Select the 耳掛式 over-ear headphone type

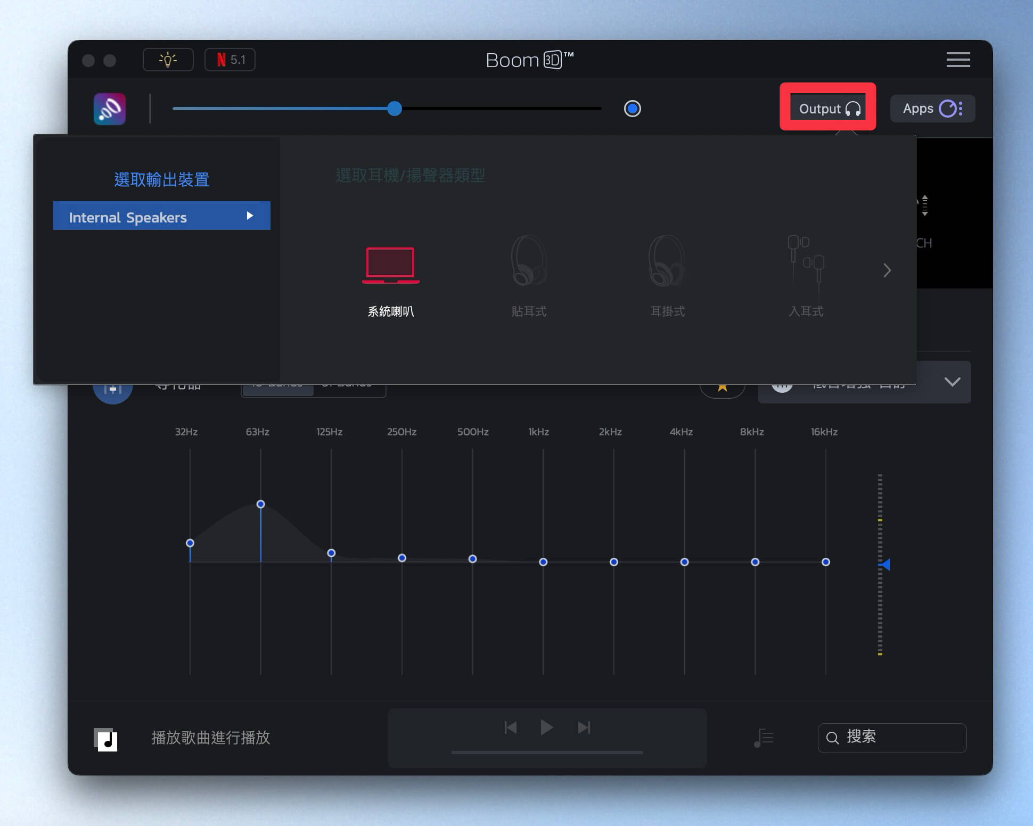pyautogui.click(x=667, y=262)
